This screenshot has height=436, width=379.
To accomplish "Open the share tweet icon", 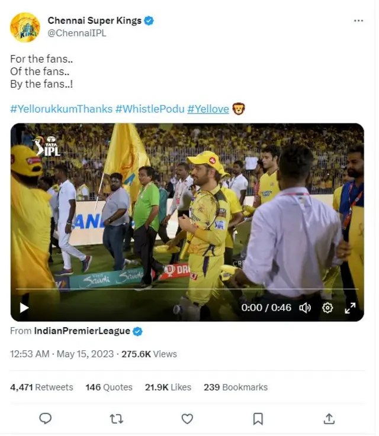I will coord(329,419).
